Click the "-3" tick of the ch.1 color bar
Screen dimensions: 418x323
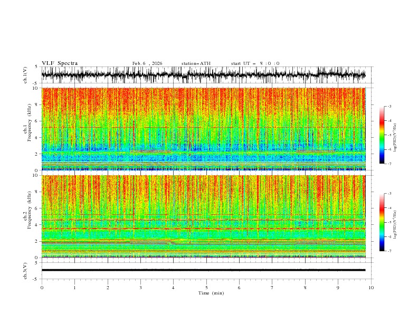coord(389,106)
